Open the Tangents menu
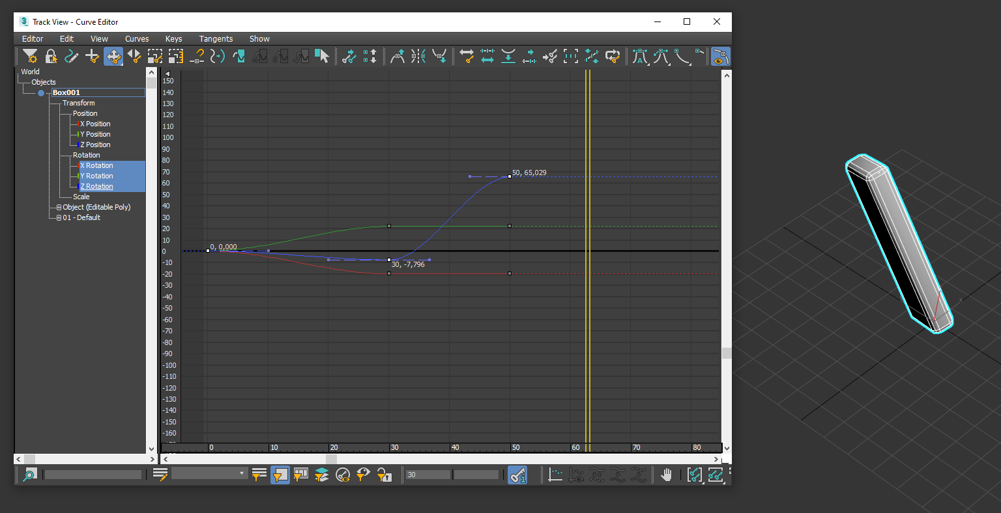This screenshot has width=1001, height=513. point(216,38)
